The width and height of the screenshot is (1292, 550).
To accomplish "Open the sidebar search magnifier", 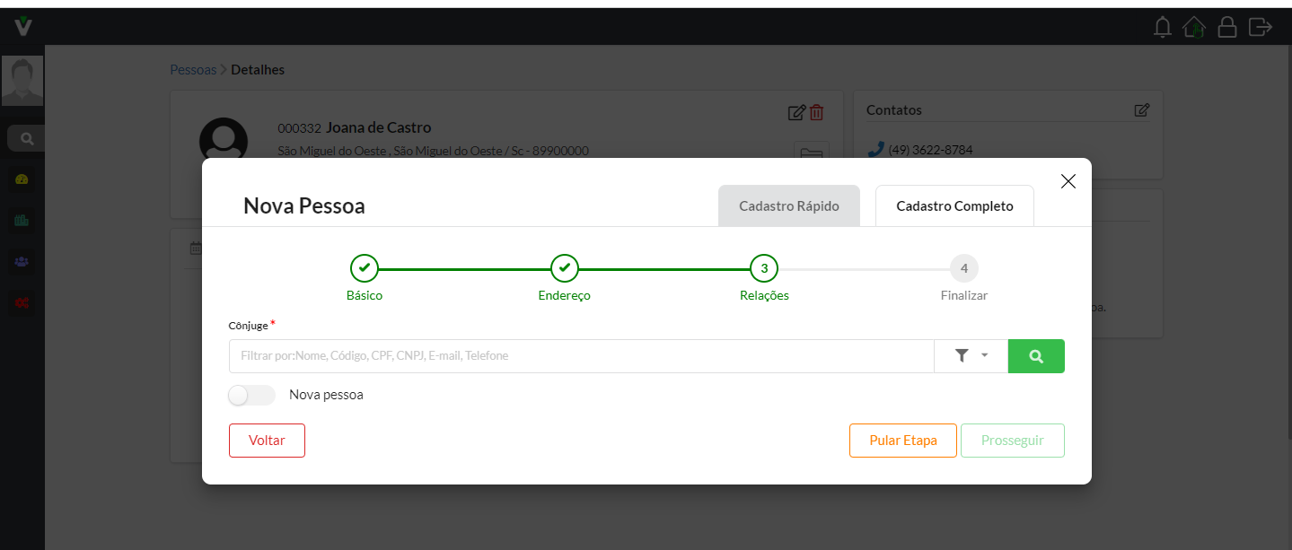I will (27, 139).
